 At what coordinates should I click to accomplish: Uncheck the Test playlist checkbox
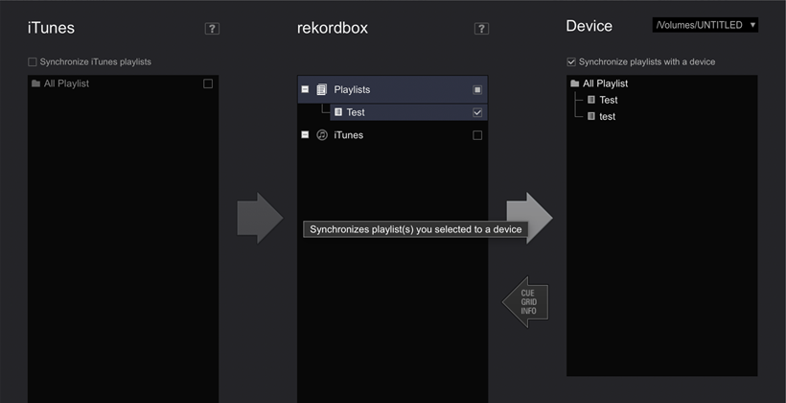(x=477, y=112)
